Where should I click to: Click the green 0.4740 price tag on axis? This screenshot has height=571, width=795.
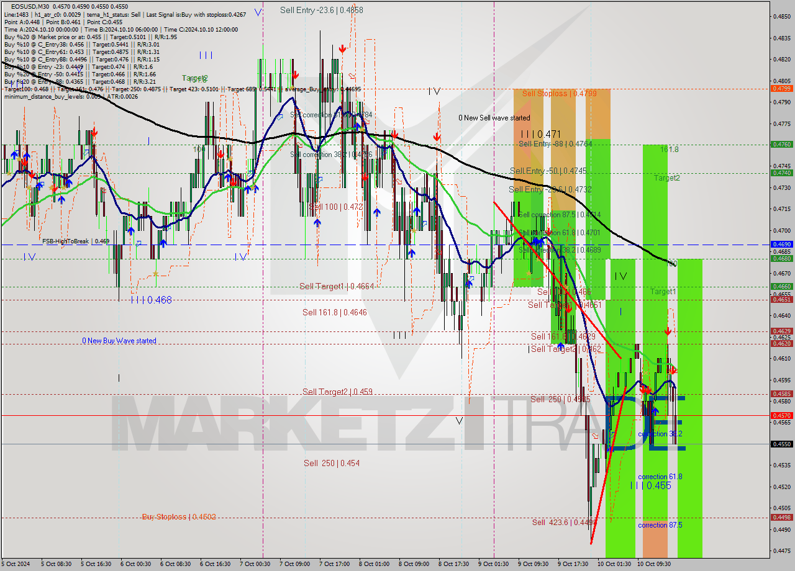tap(781, 173)
